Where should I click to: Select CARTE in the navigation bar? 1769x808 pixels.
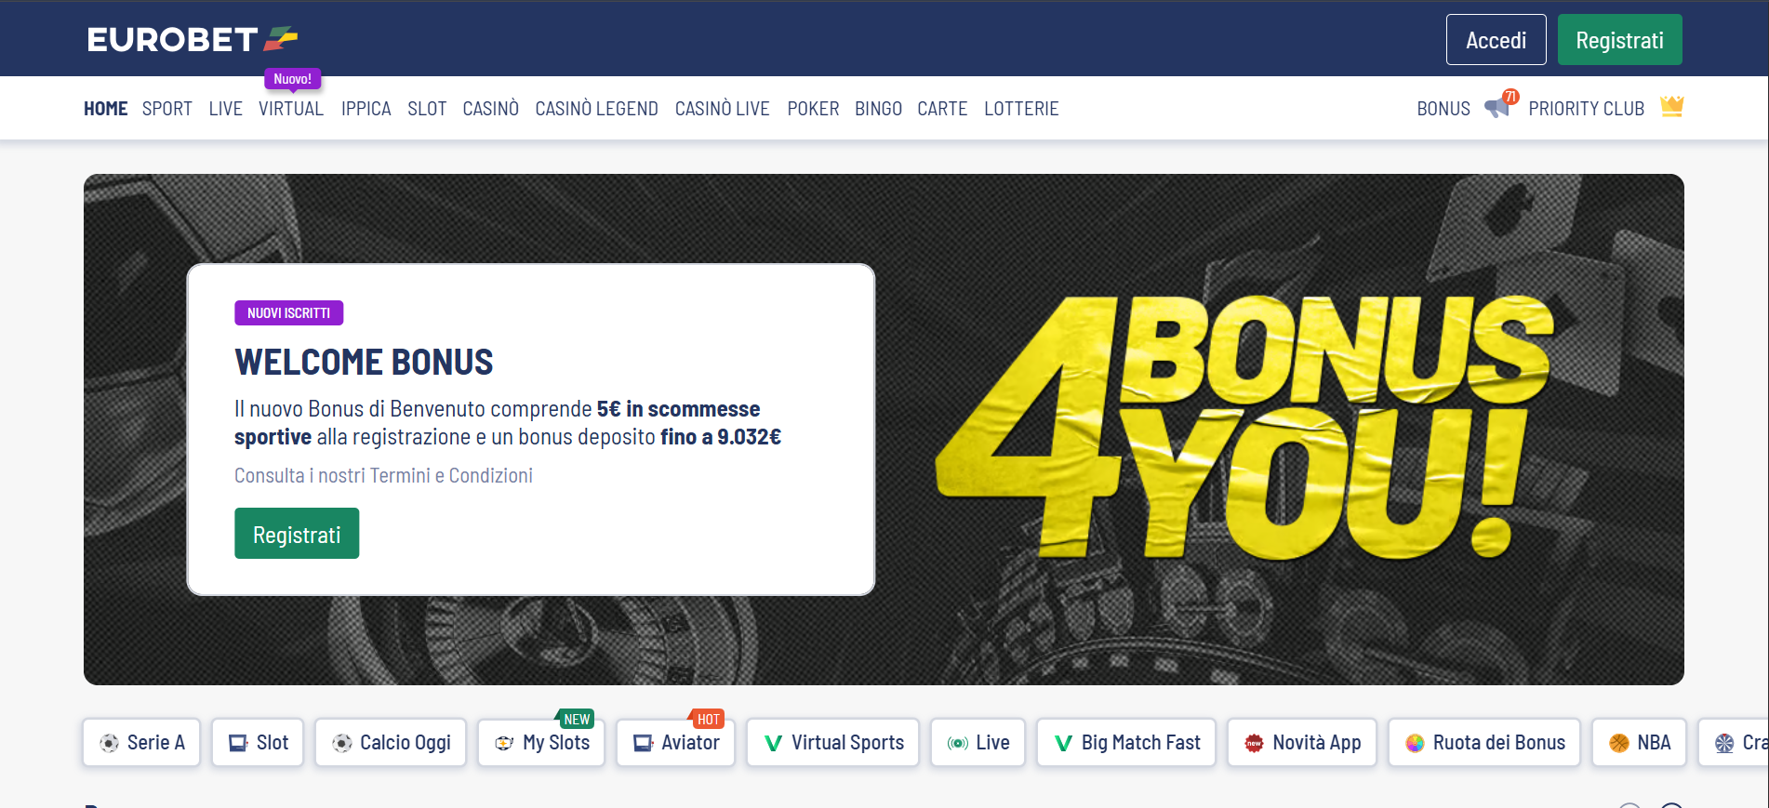click(x=943, y=109)
